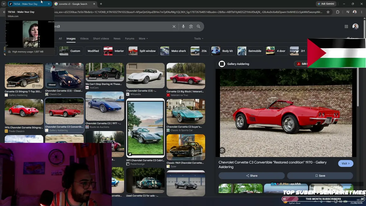Filter images by the 4 door chip
Image resolution: width=366 pixels, height=206 pixels.
click(277, 51)
